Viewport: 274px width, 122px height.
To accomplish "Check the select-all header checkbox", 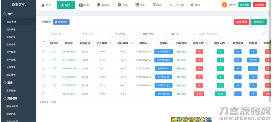I will pos(44,43).
